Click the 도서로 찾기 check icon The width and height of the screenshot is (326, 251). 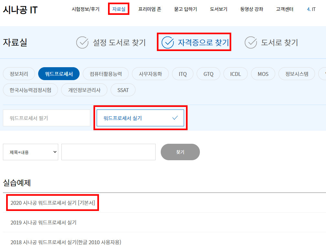tap(251, 42)
